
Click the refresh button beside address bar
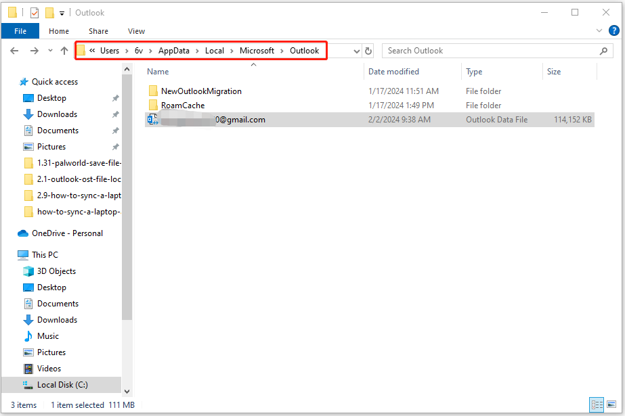tap(368, 51)
